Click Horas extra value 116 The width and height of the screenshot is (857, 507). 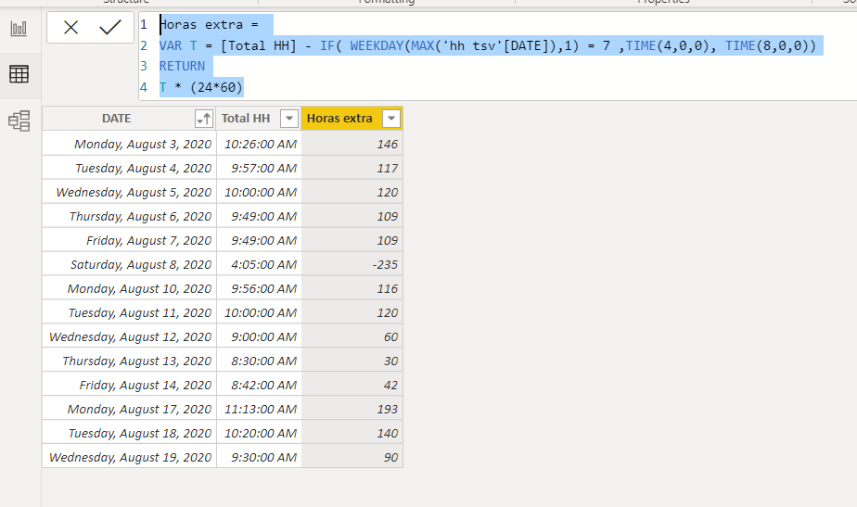(x=352, y=288)
